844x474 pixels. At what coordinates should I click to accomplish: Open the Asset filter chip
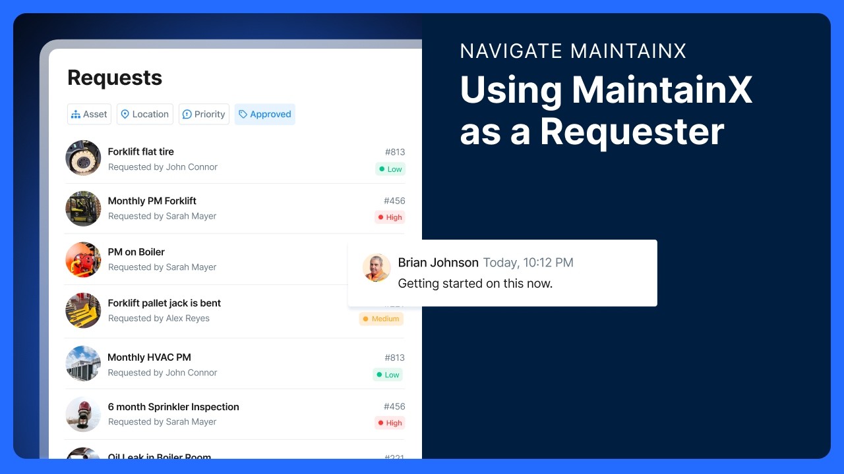pos(89,114)
